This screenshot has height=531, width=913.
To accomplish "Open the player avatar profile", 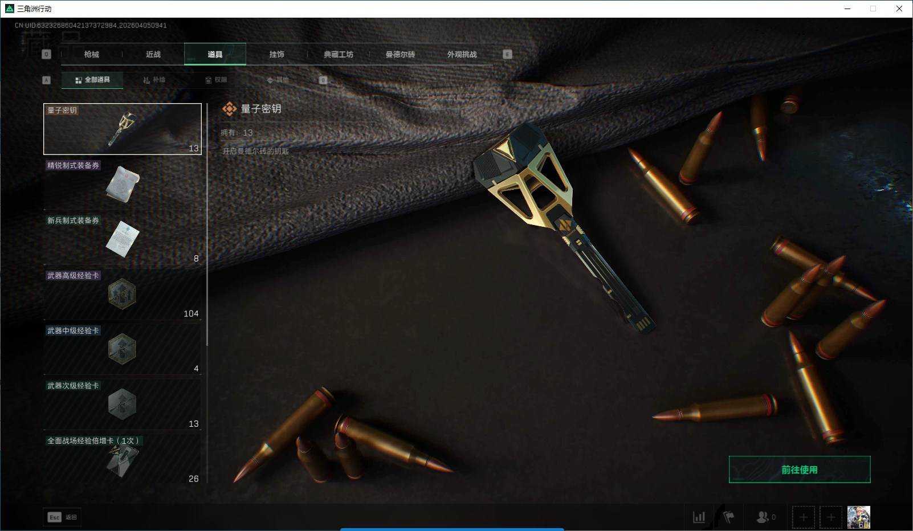I will point(859,517).
